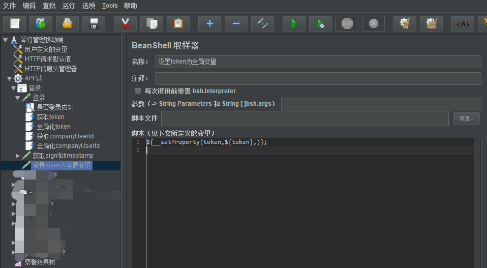This screenshot has height=268, width=487.
Task: Collapse the 登录 controller node
Action: [13, 88]
